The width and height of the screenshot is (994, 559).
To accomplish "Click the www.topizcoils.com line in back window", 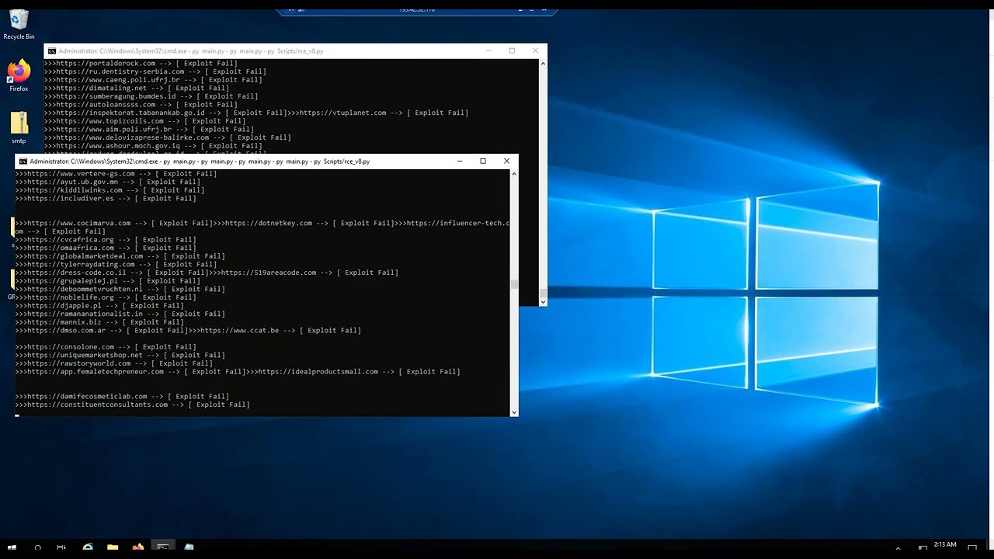I will (x=144, y=121).
